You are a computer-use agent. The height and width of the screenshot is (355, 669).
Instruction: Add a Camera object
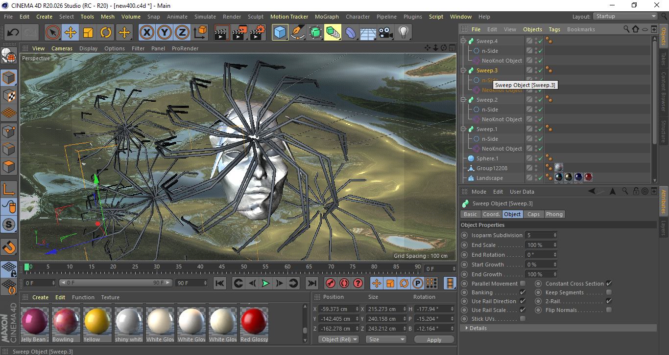pos(385,33)
